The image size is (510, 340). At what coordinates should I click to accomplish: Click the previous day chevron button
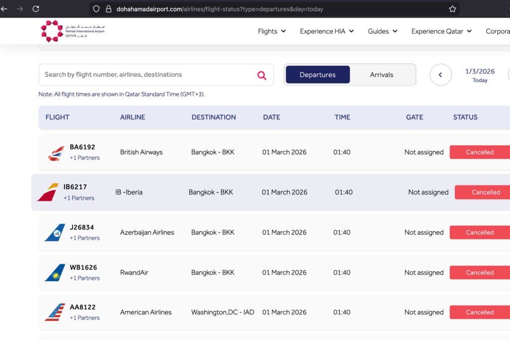point(440,75)
